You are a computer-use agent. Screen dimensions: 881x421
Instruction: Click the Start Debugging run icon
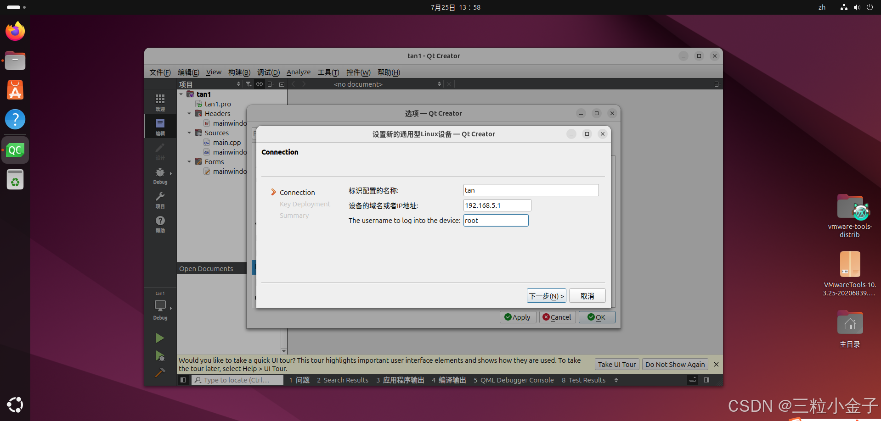click(x=160, y=355)
